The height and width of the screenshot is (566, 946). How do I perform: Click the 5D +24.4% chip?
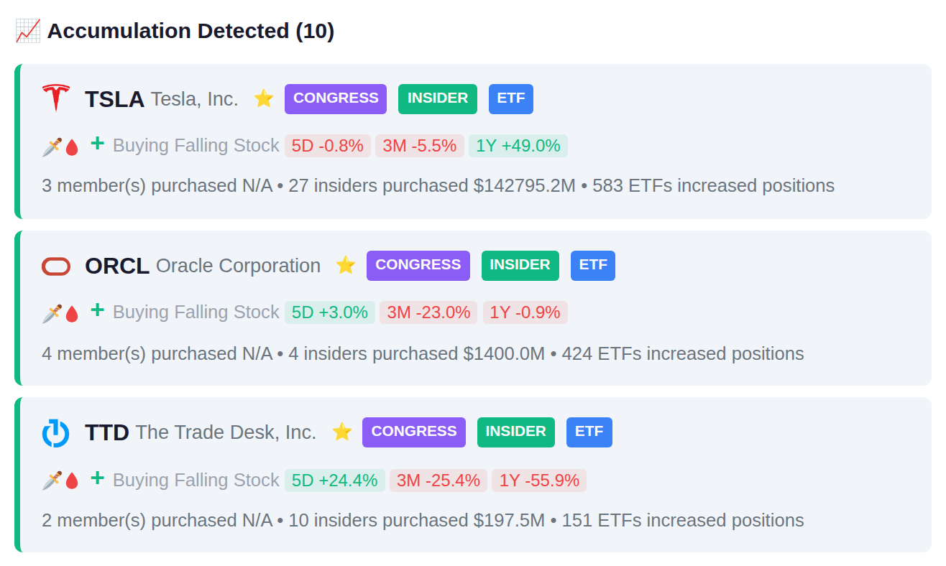point(335,481)
